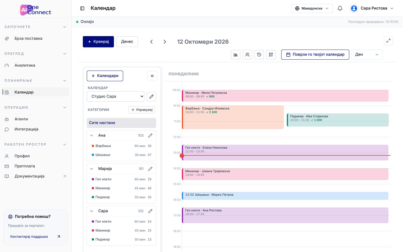
Task: Toggle the sidebar panel icon
Action: (x=82, y=8)
